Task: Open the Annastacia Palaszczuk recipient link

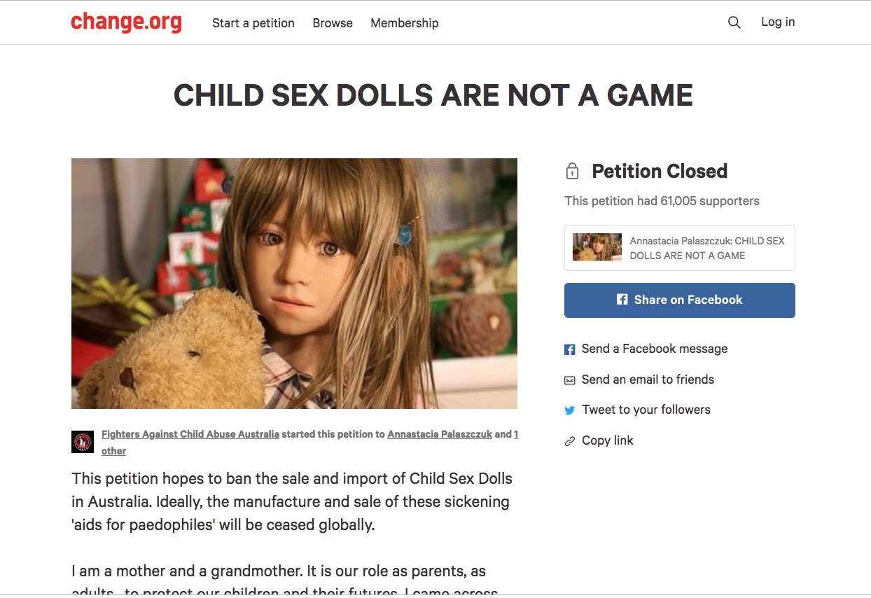Action: point(440,434)
